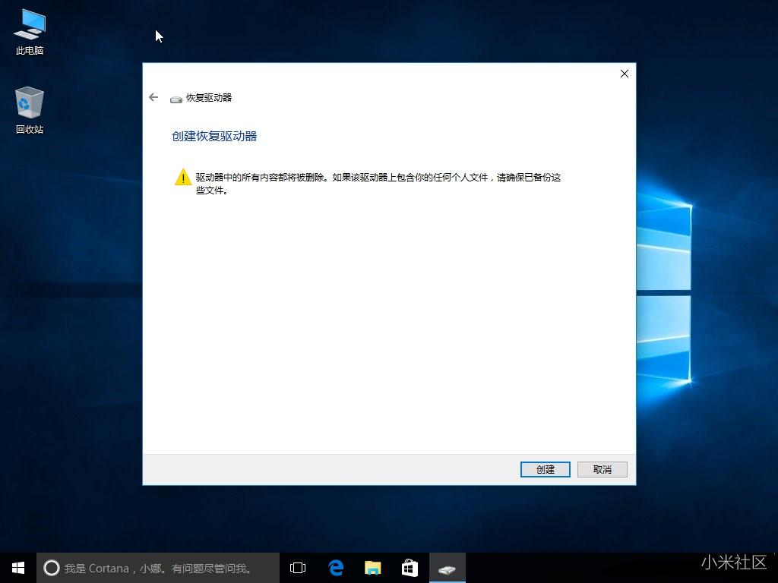
Task: Click inside the Cortana search box
Action: tap(152, 567)
